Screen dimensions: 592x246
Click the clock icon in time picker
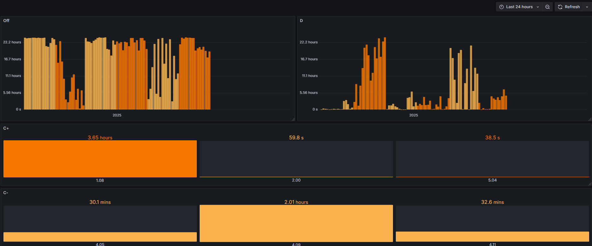pyautogui.click(x=501, y=7)
